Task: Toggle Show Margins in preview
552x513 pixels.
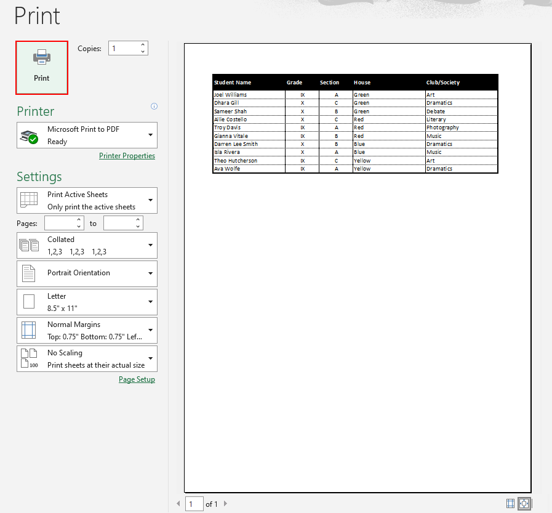Action: coord(510,503)
